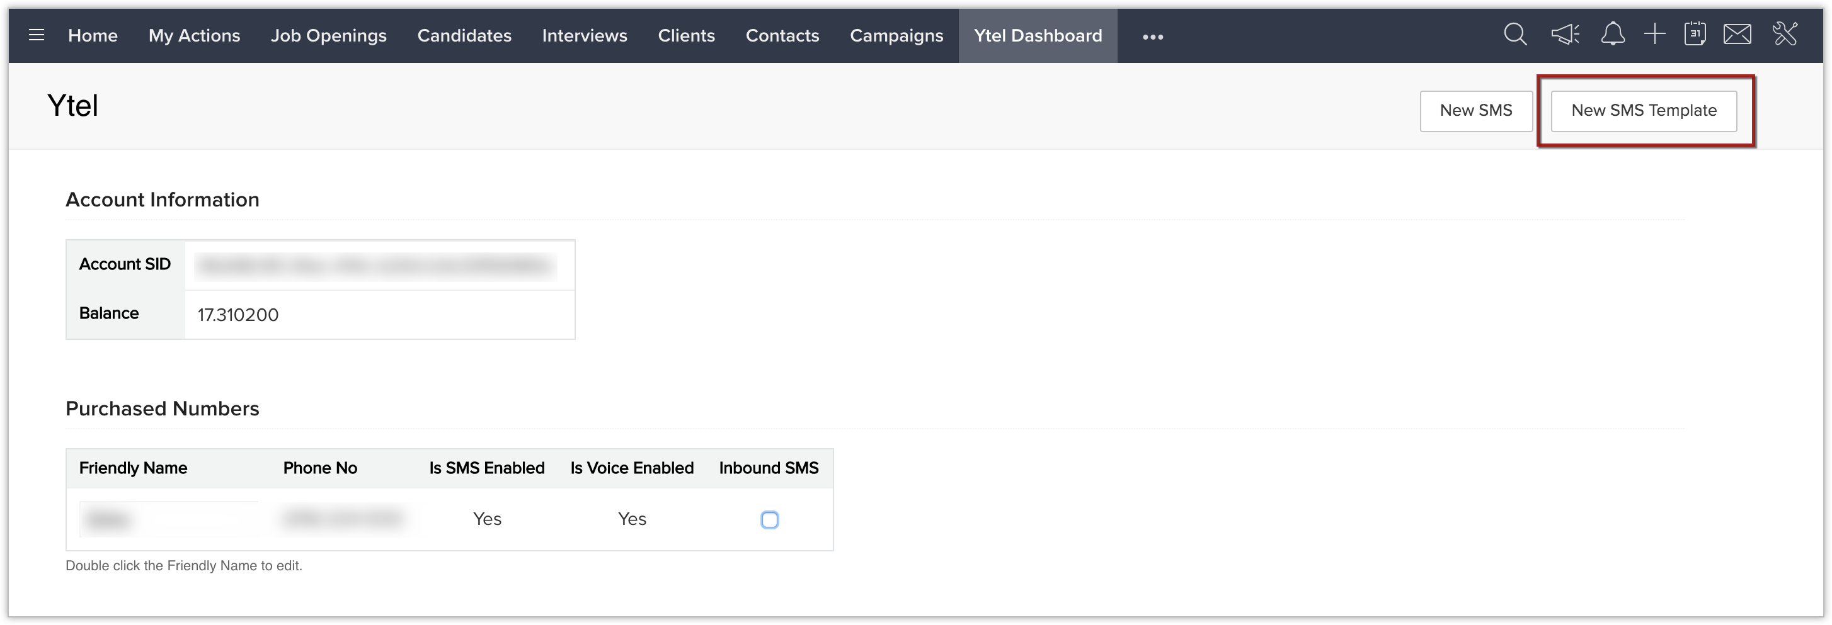Open the notifications bell icon
Viewport: 1832px width, 625px height.
coord(1612,34)
